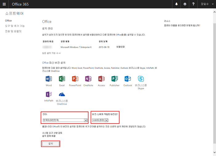Click the 설치 install button
The width and height of the screenshot is (216, 156).
click(51, 143)
